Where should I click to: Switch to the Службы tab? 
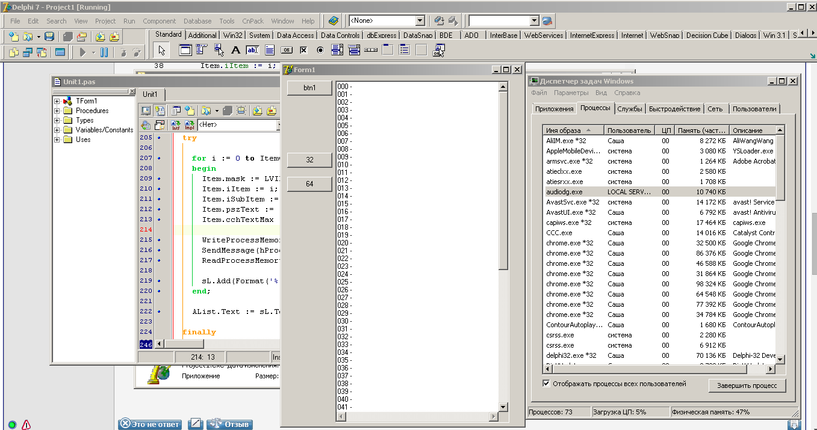coord(630,109)
